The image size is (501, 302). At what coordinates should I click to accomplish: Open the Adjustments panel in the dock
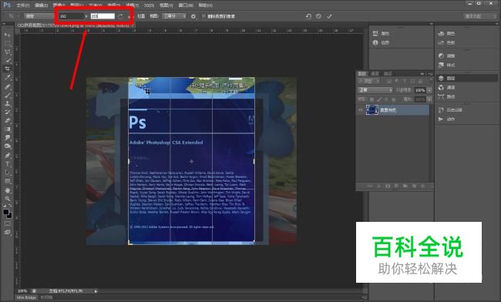(447, 56)
